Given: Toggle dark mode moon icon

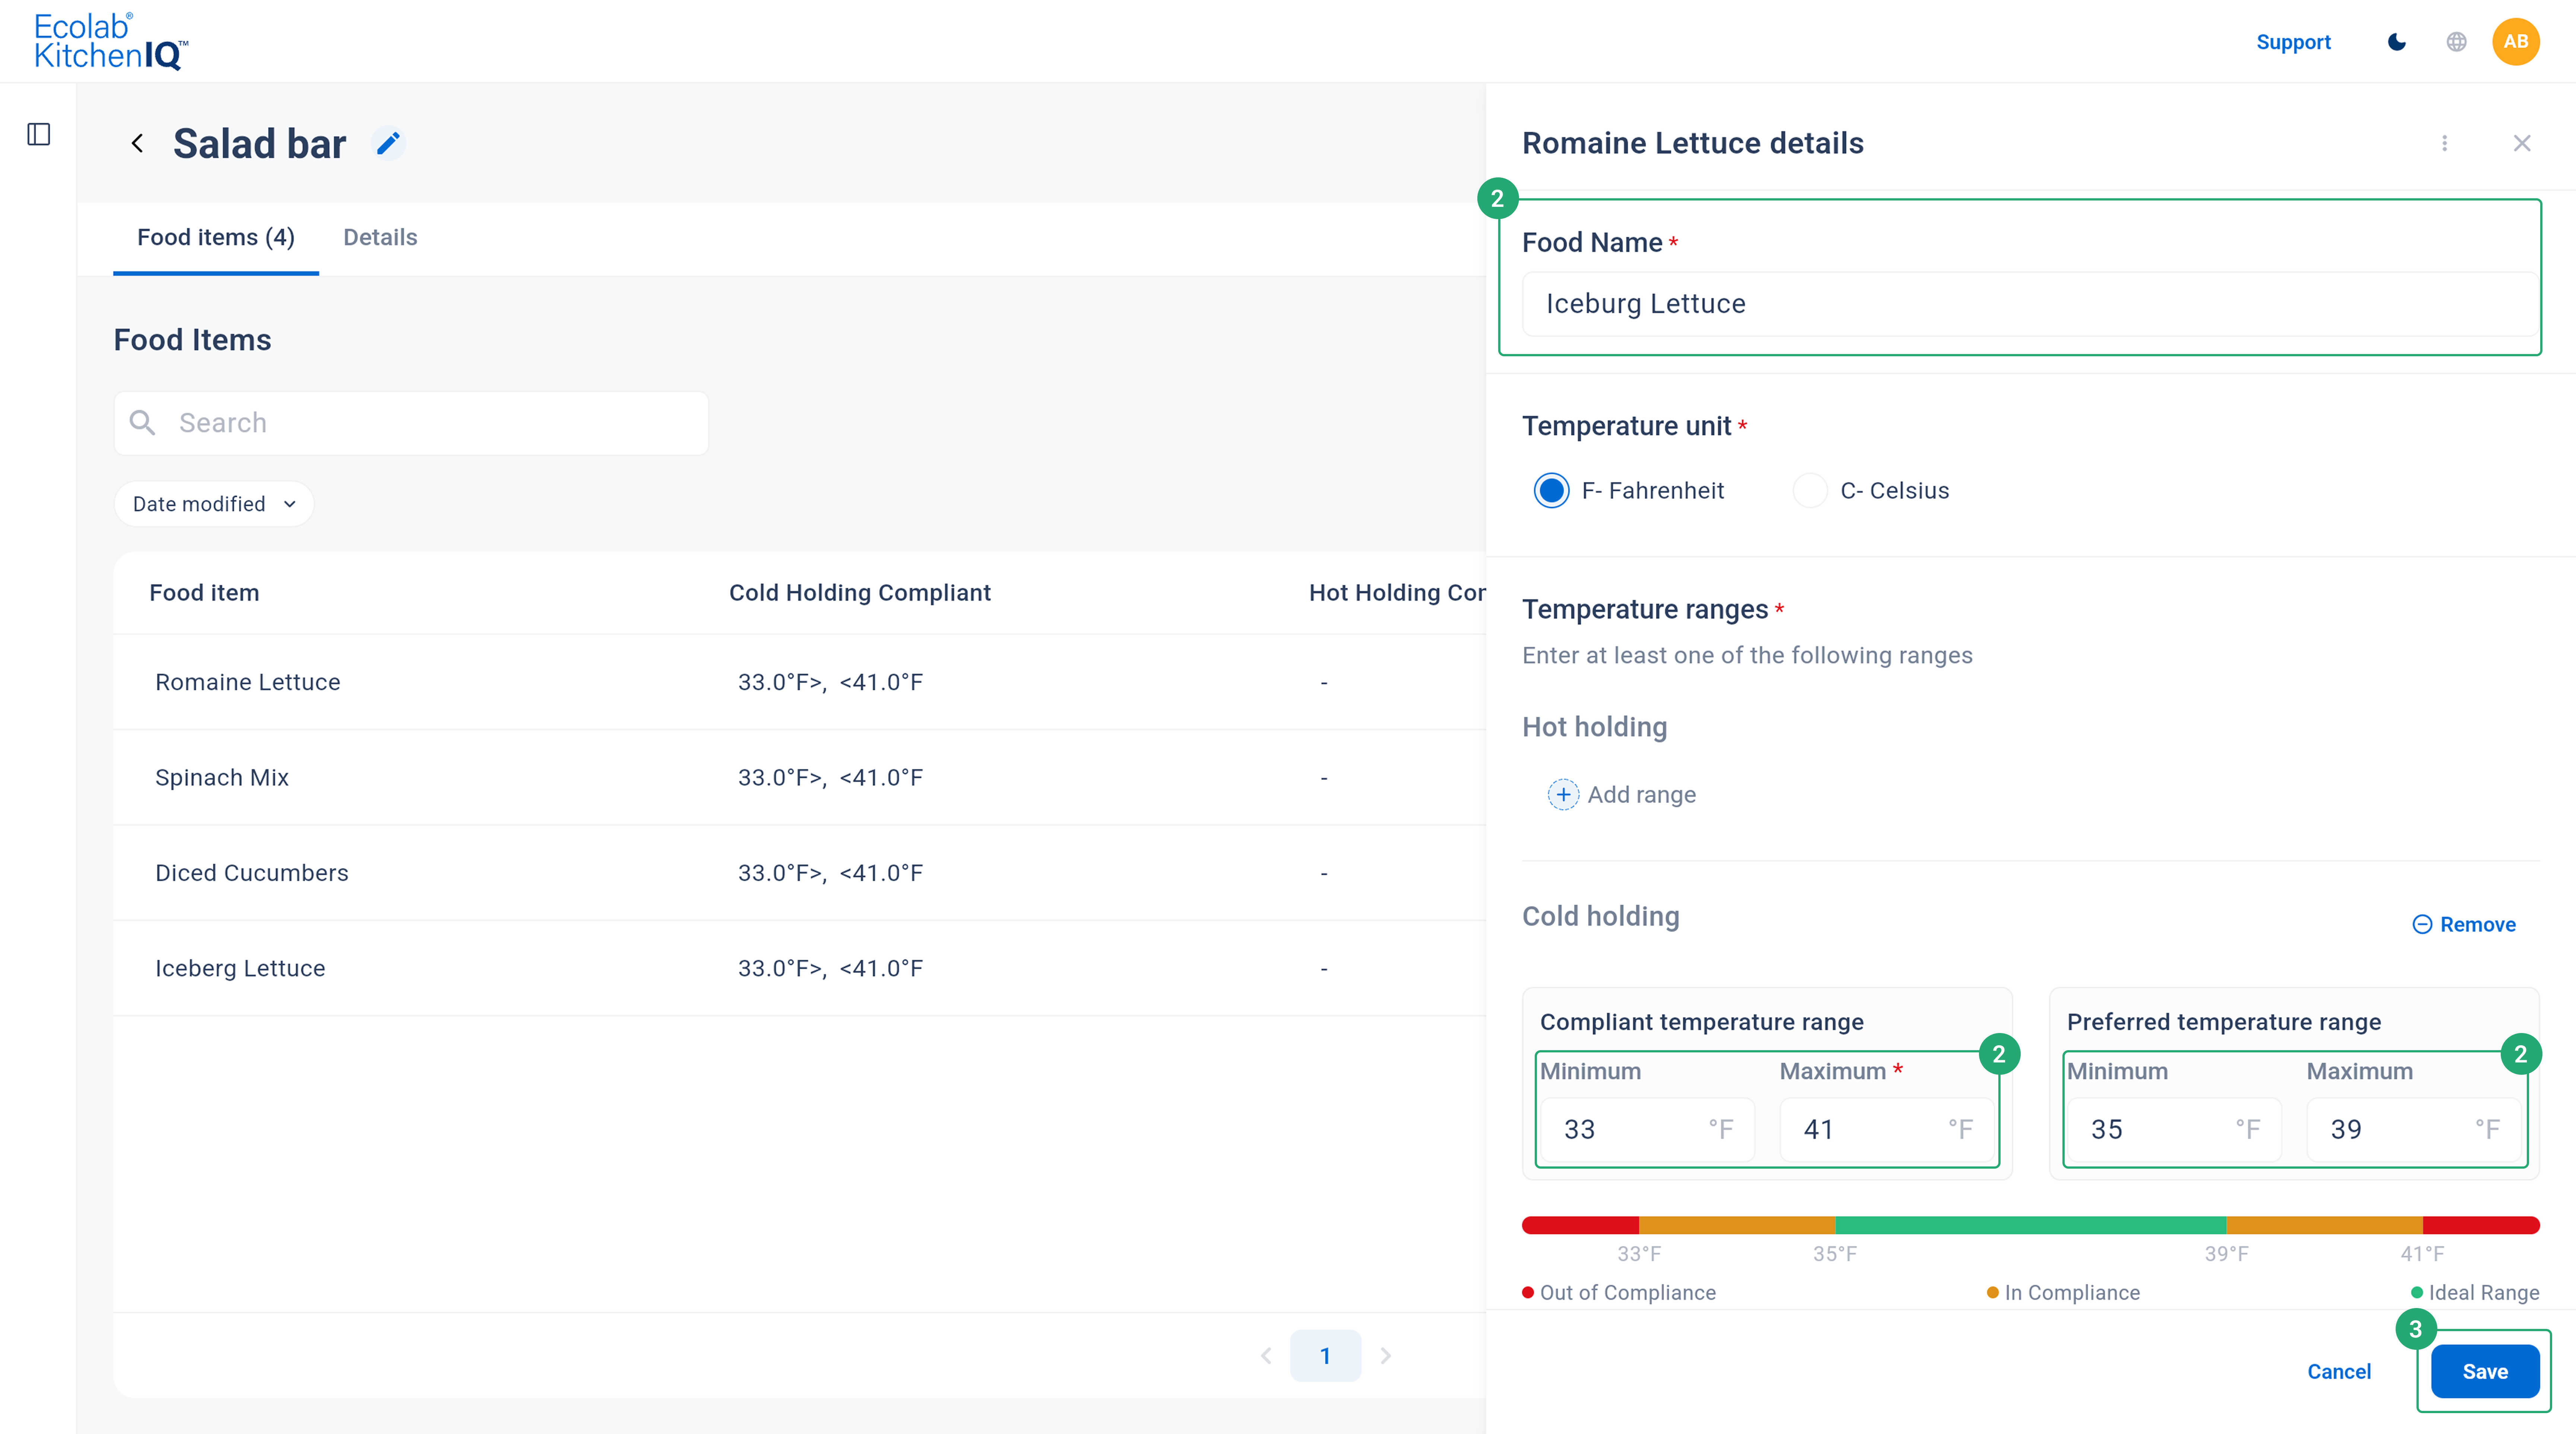Looking at the screenshot, I should [x=2397, y=42].
